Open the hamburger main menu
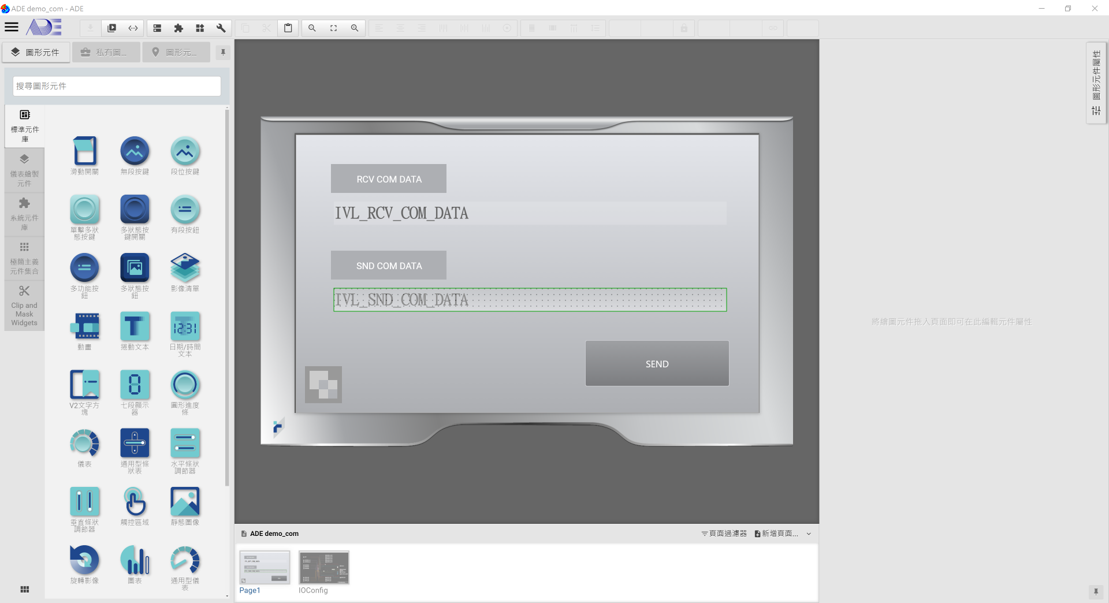 12,27
